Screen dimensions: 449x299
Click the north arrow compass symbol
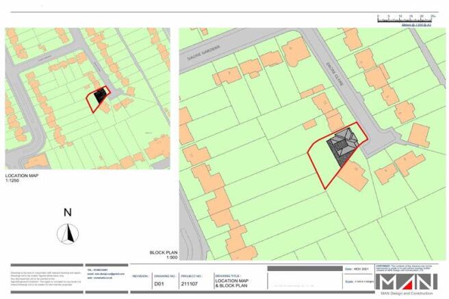(67, 235)
